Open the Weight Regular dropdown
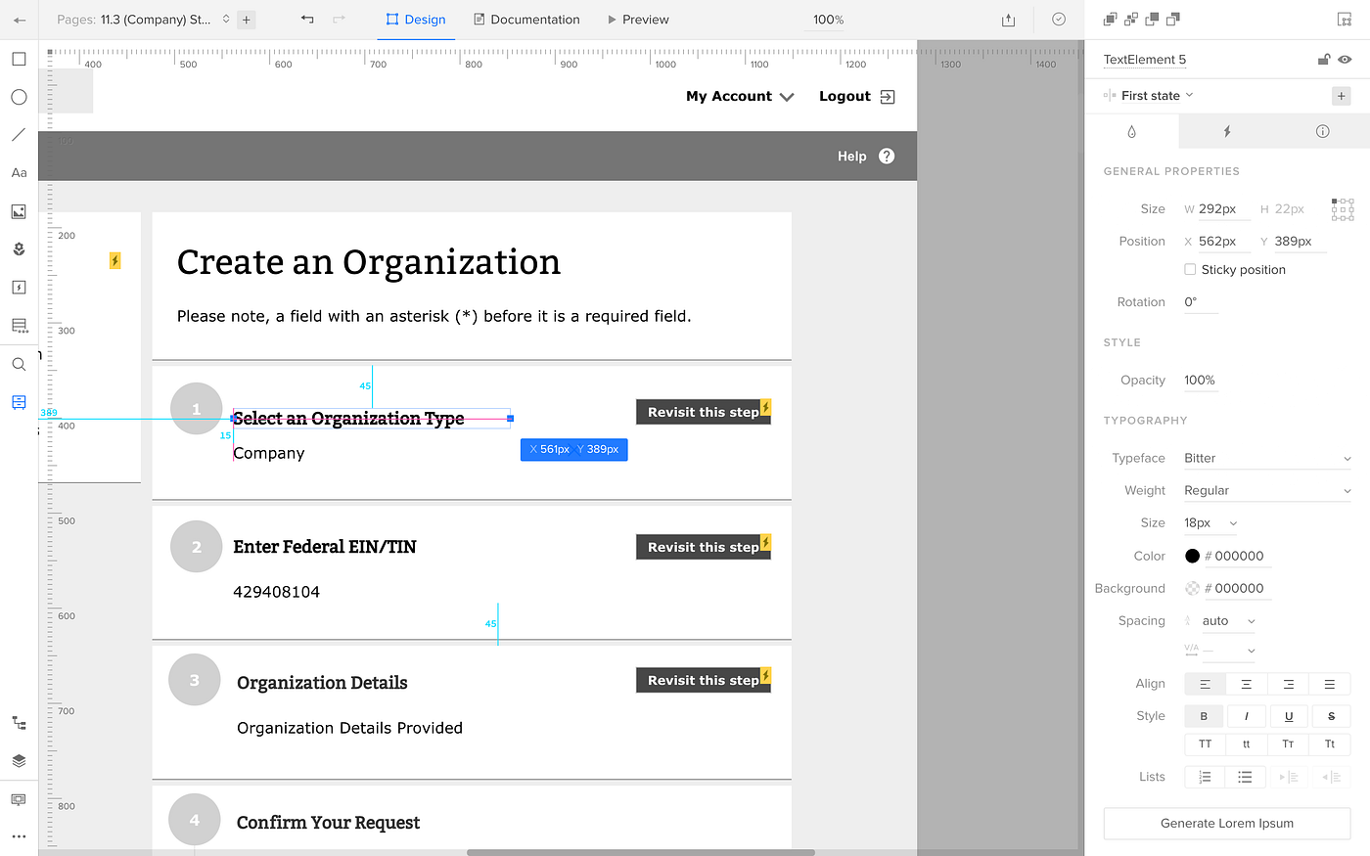Viewport: 1370px width, 856px height. click(x=1267, y=490)
